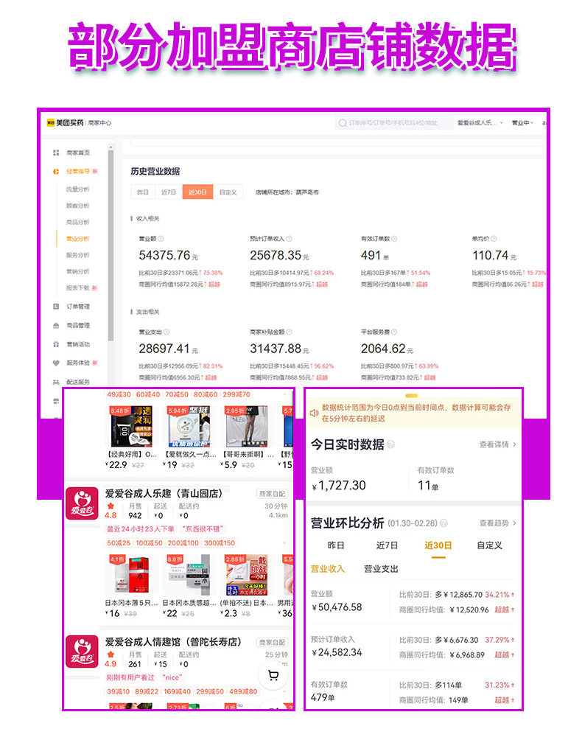The image size is (582, 754).
Task: Open product 日本冈本薄5只 priced 16
Action: point(132,586)
